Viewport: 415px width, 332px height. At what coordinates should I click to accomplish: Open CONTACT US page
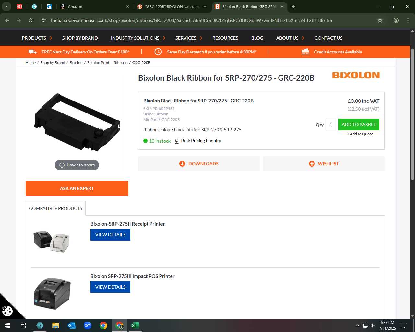[x=328, y=38]
